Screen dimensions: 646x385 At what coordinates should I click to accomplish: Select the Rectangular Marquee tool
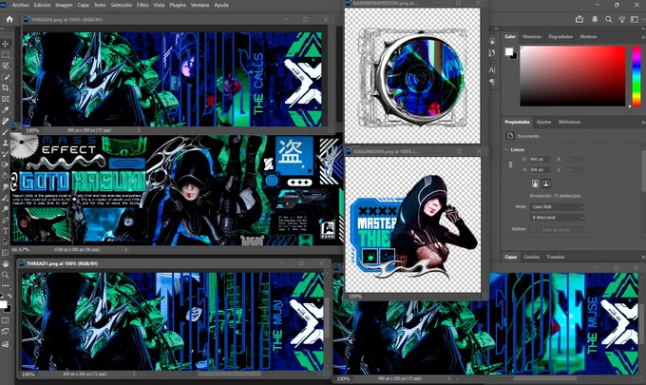click(6, 55)
